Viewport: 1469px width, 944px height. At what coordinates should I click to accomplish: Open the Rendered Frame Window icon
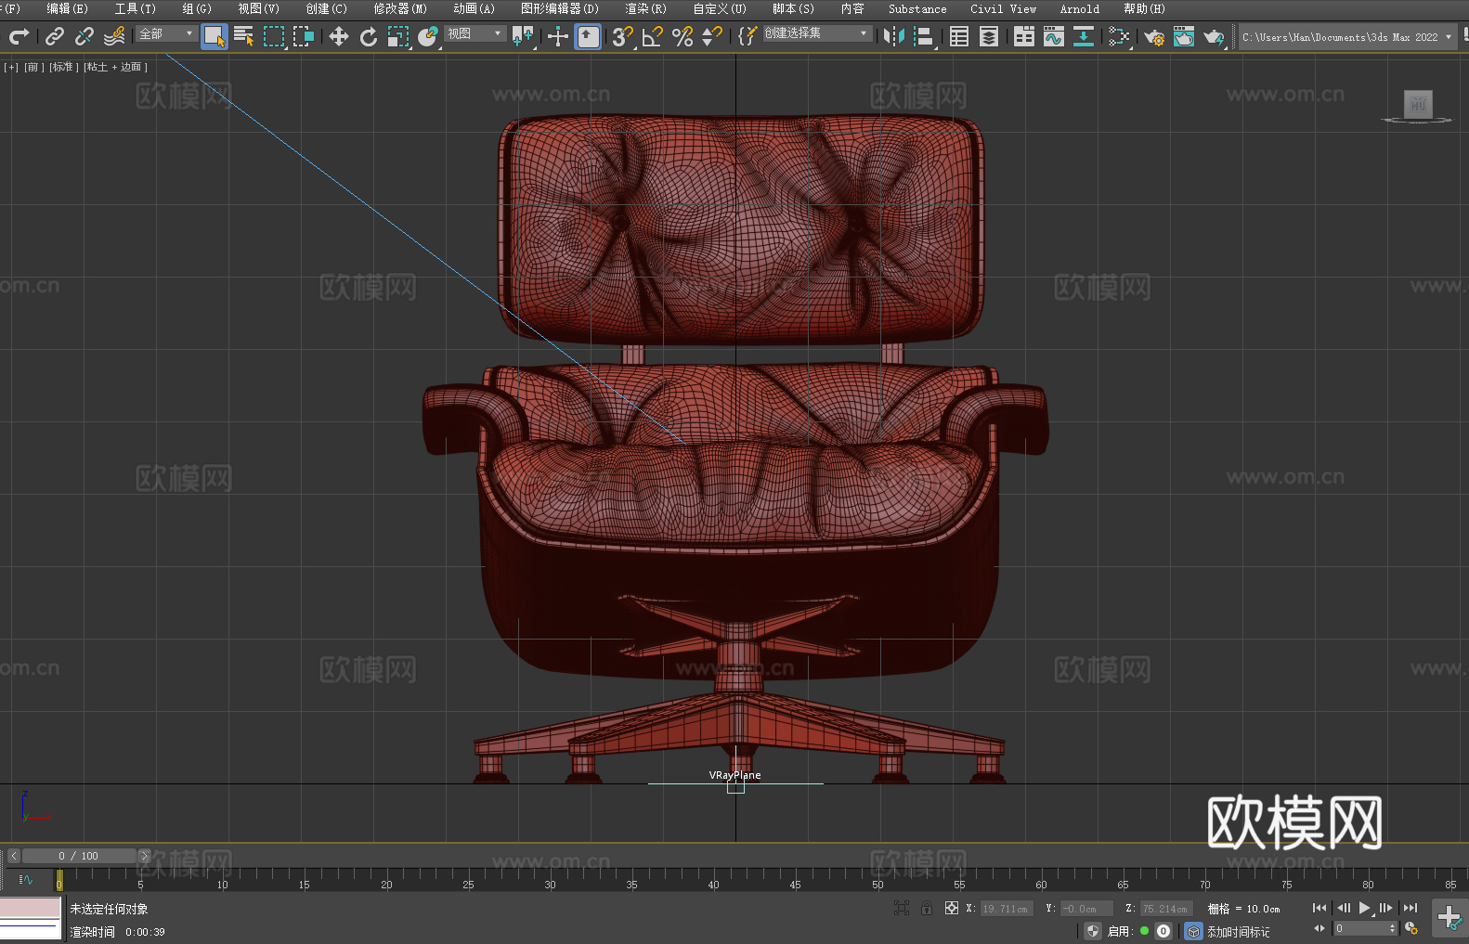tap(1184, 36)
